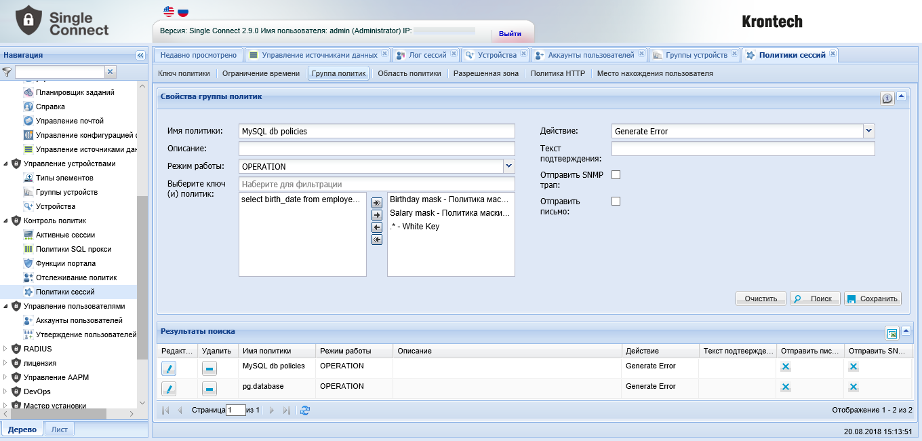The height and width of the screenshot is (441, 922).
Task: Open the Политика HTTP sub-tab
Action: coord(557,73)
